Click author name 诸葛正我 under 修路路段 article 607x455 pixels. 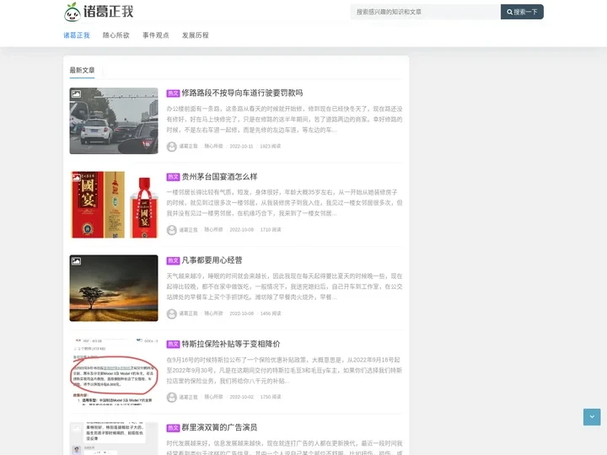pyautogui.click(x=189, y=147)
